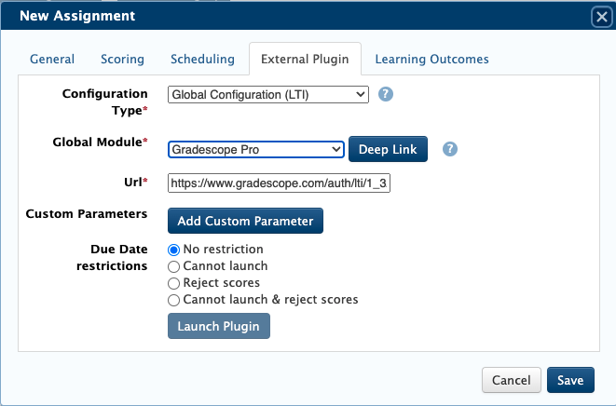Select the No restriction radio option
616x406 pixels.
click(172, 250)
